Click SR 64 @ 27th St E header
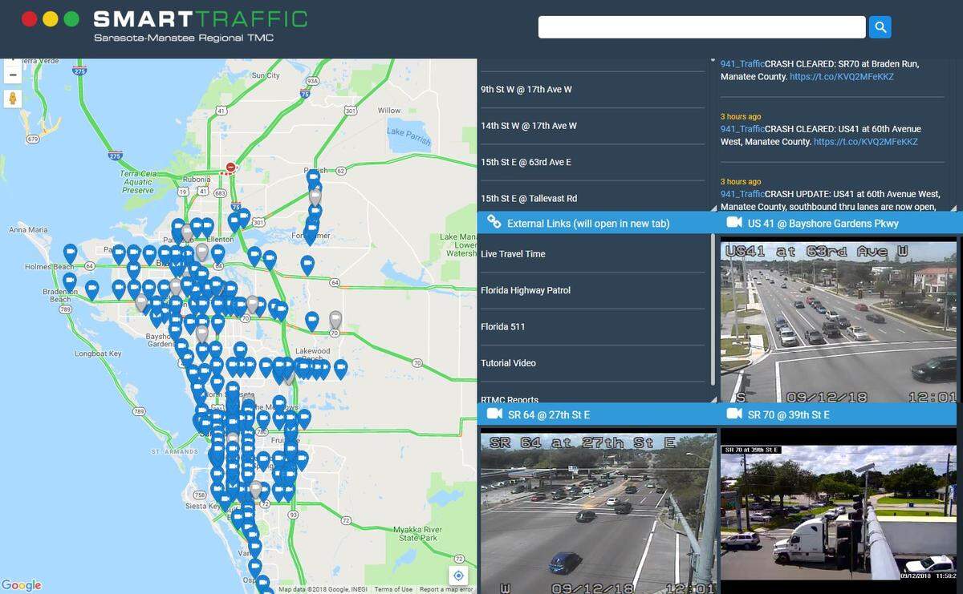 (597, 414)
